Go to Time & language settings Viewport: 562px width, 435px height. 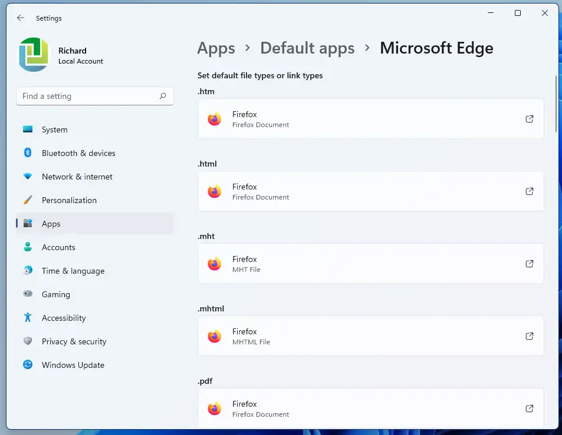tap(95, 271)
